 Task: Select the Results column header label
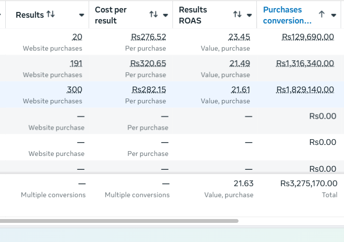click(30, 15)
